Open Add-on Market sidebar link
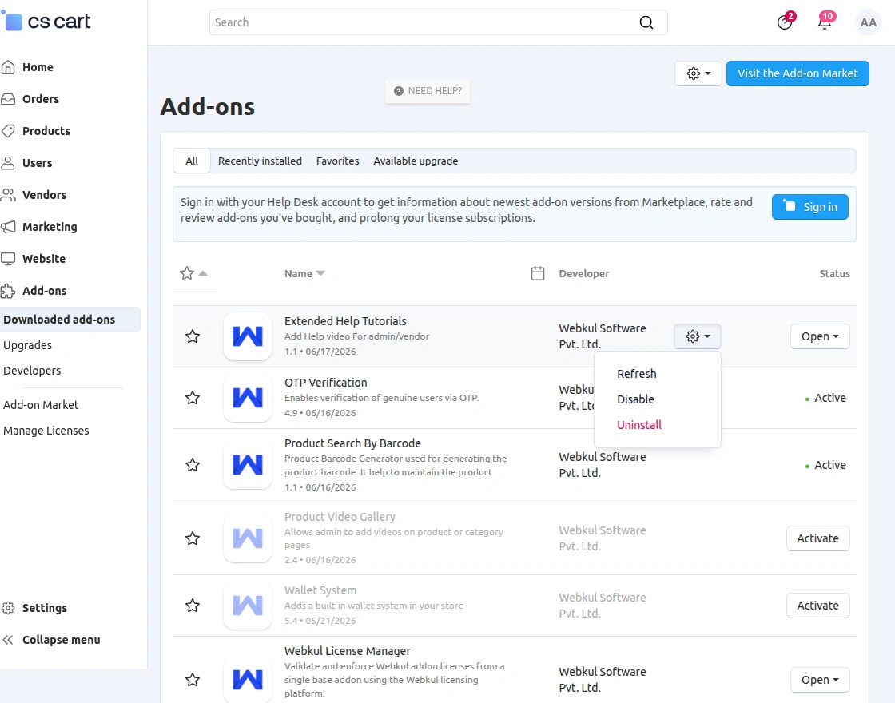This screenshot has height=703, width=895. click(41, 405)
